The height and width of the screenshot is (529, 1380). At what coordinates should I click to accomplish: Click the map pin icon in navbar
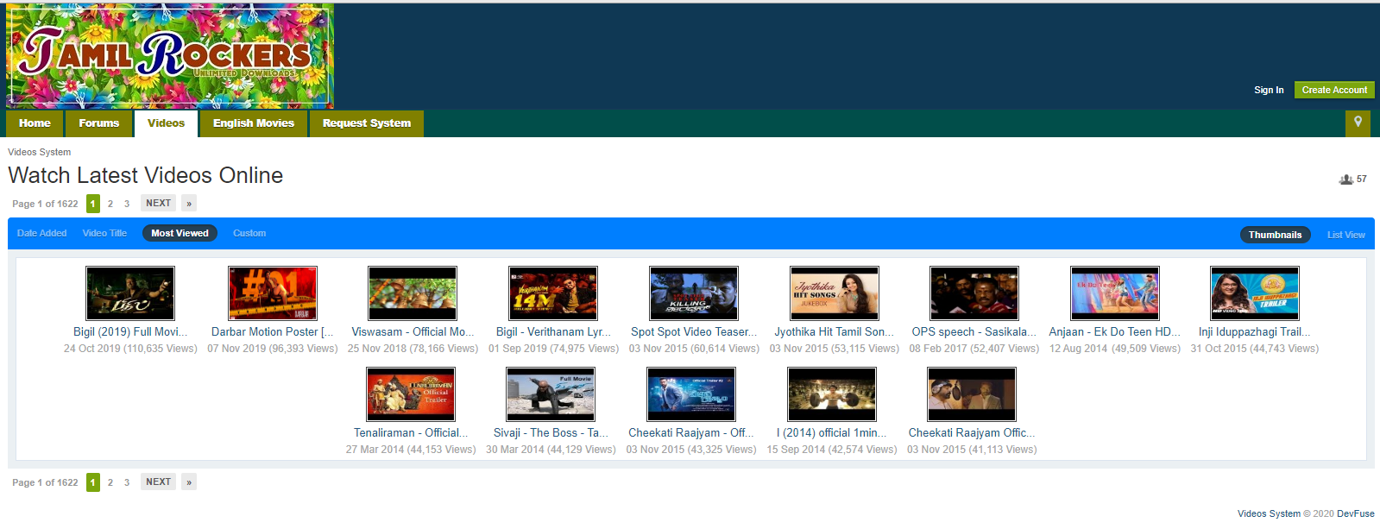coord(1358,123)
